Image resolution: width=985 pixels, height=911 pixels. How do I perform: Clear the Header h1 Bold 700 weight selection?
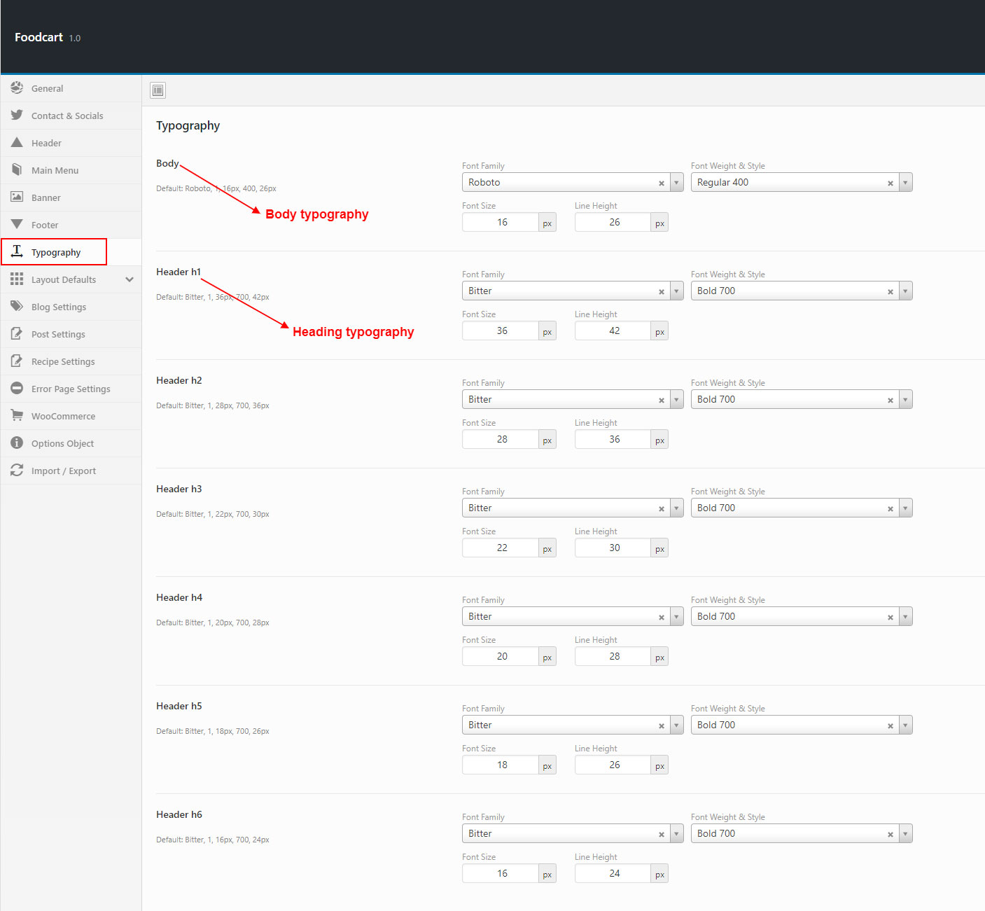pyautogui.click(x=890, y=292)
